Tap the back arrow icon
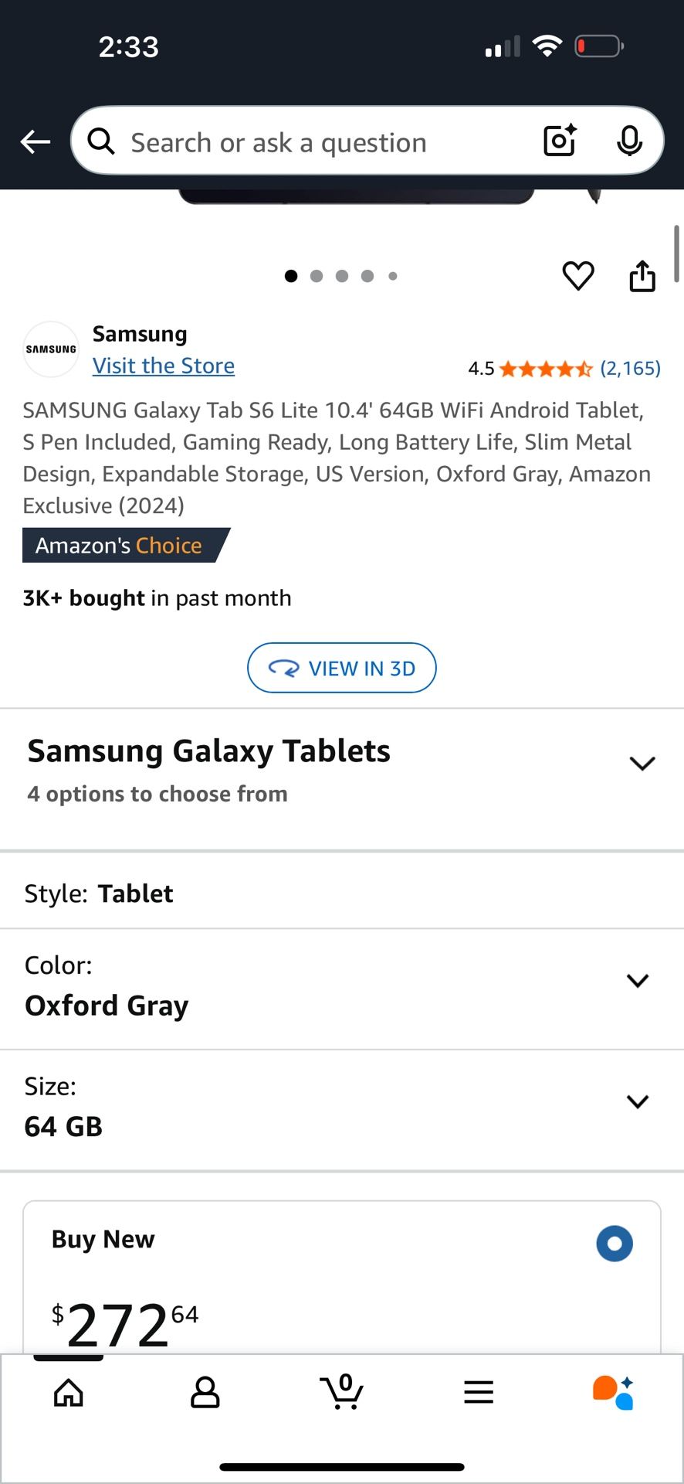This screenshot has height=1484, width=684. (36, 142)
